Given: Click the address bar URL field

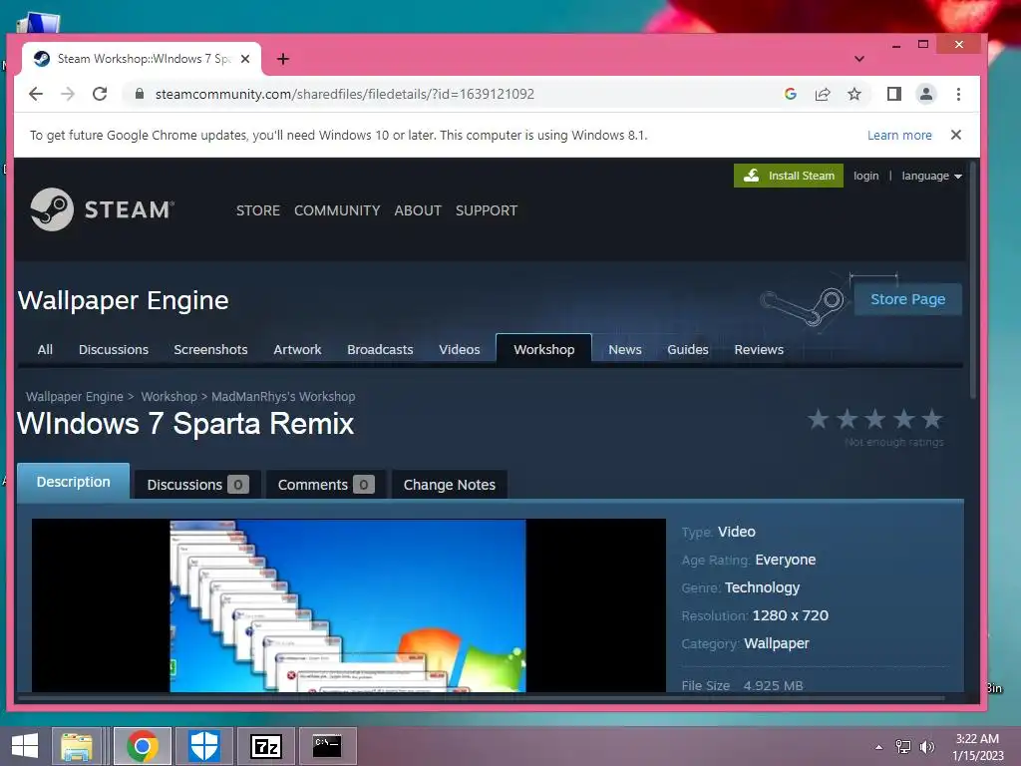Looking at the screenshot, I should pos(456,94).
